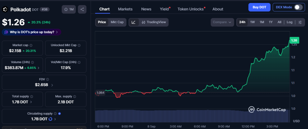
Task: Select the 1M time range
Action: (262, 22)
